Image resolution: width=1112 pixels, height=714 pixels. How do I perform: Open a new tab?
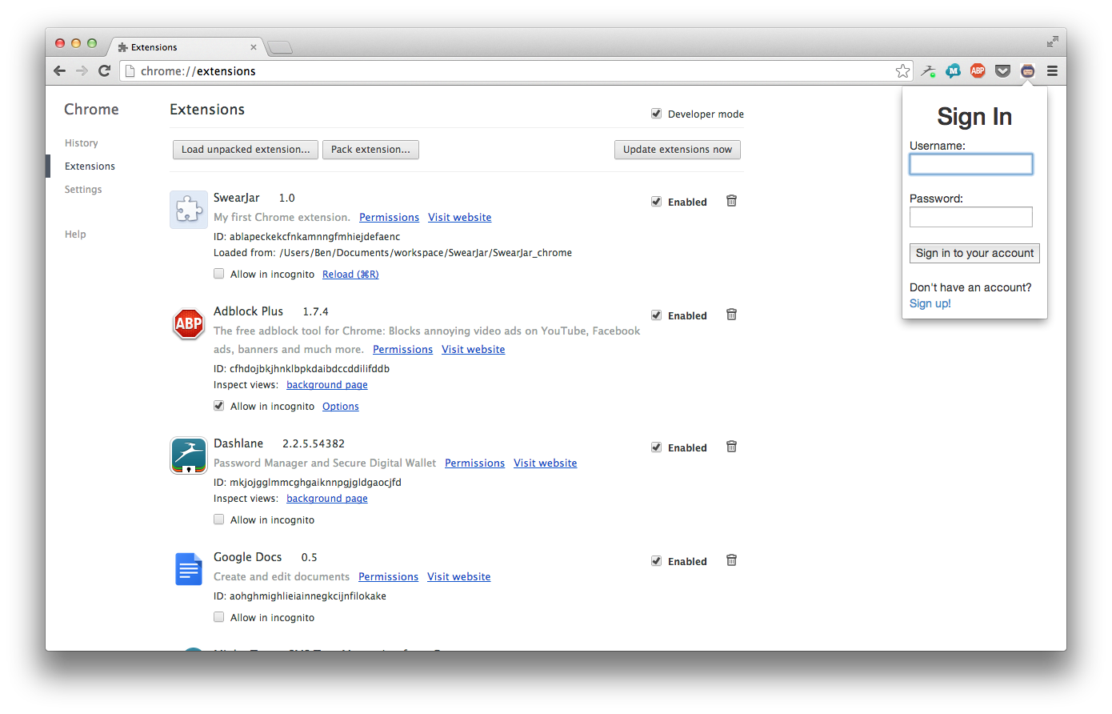coord(279,48)
